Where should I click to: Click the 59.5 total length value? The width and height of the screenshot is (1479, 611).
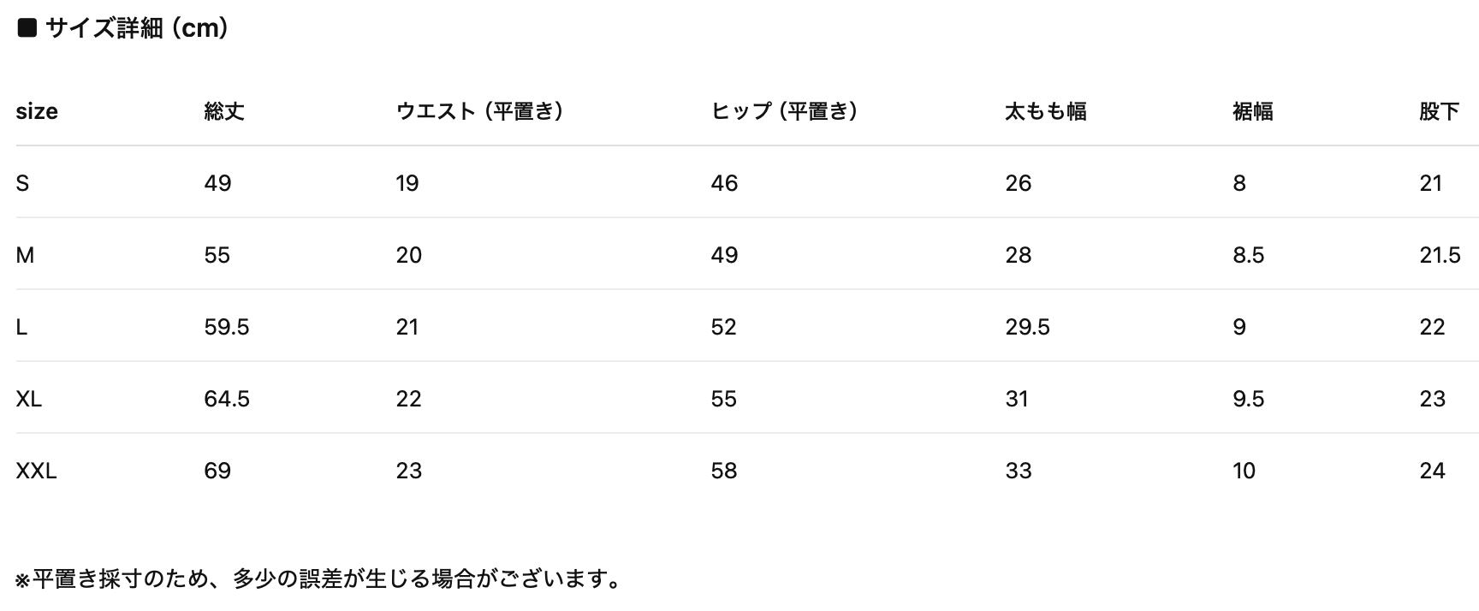[x=227, y=327]
